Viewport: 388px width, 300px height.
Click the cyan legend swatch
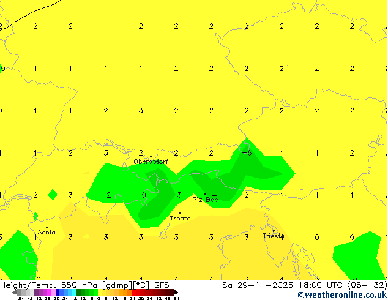[x=75, y=292]
